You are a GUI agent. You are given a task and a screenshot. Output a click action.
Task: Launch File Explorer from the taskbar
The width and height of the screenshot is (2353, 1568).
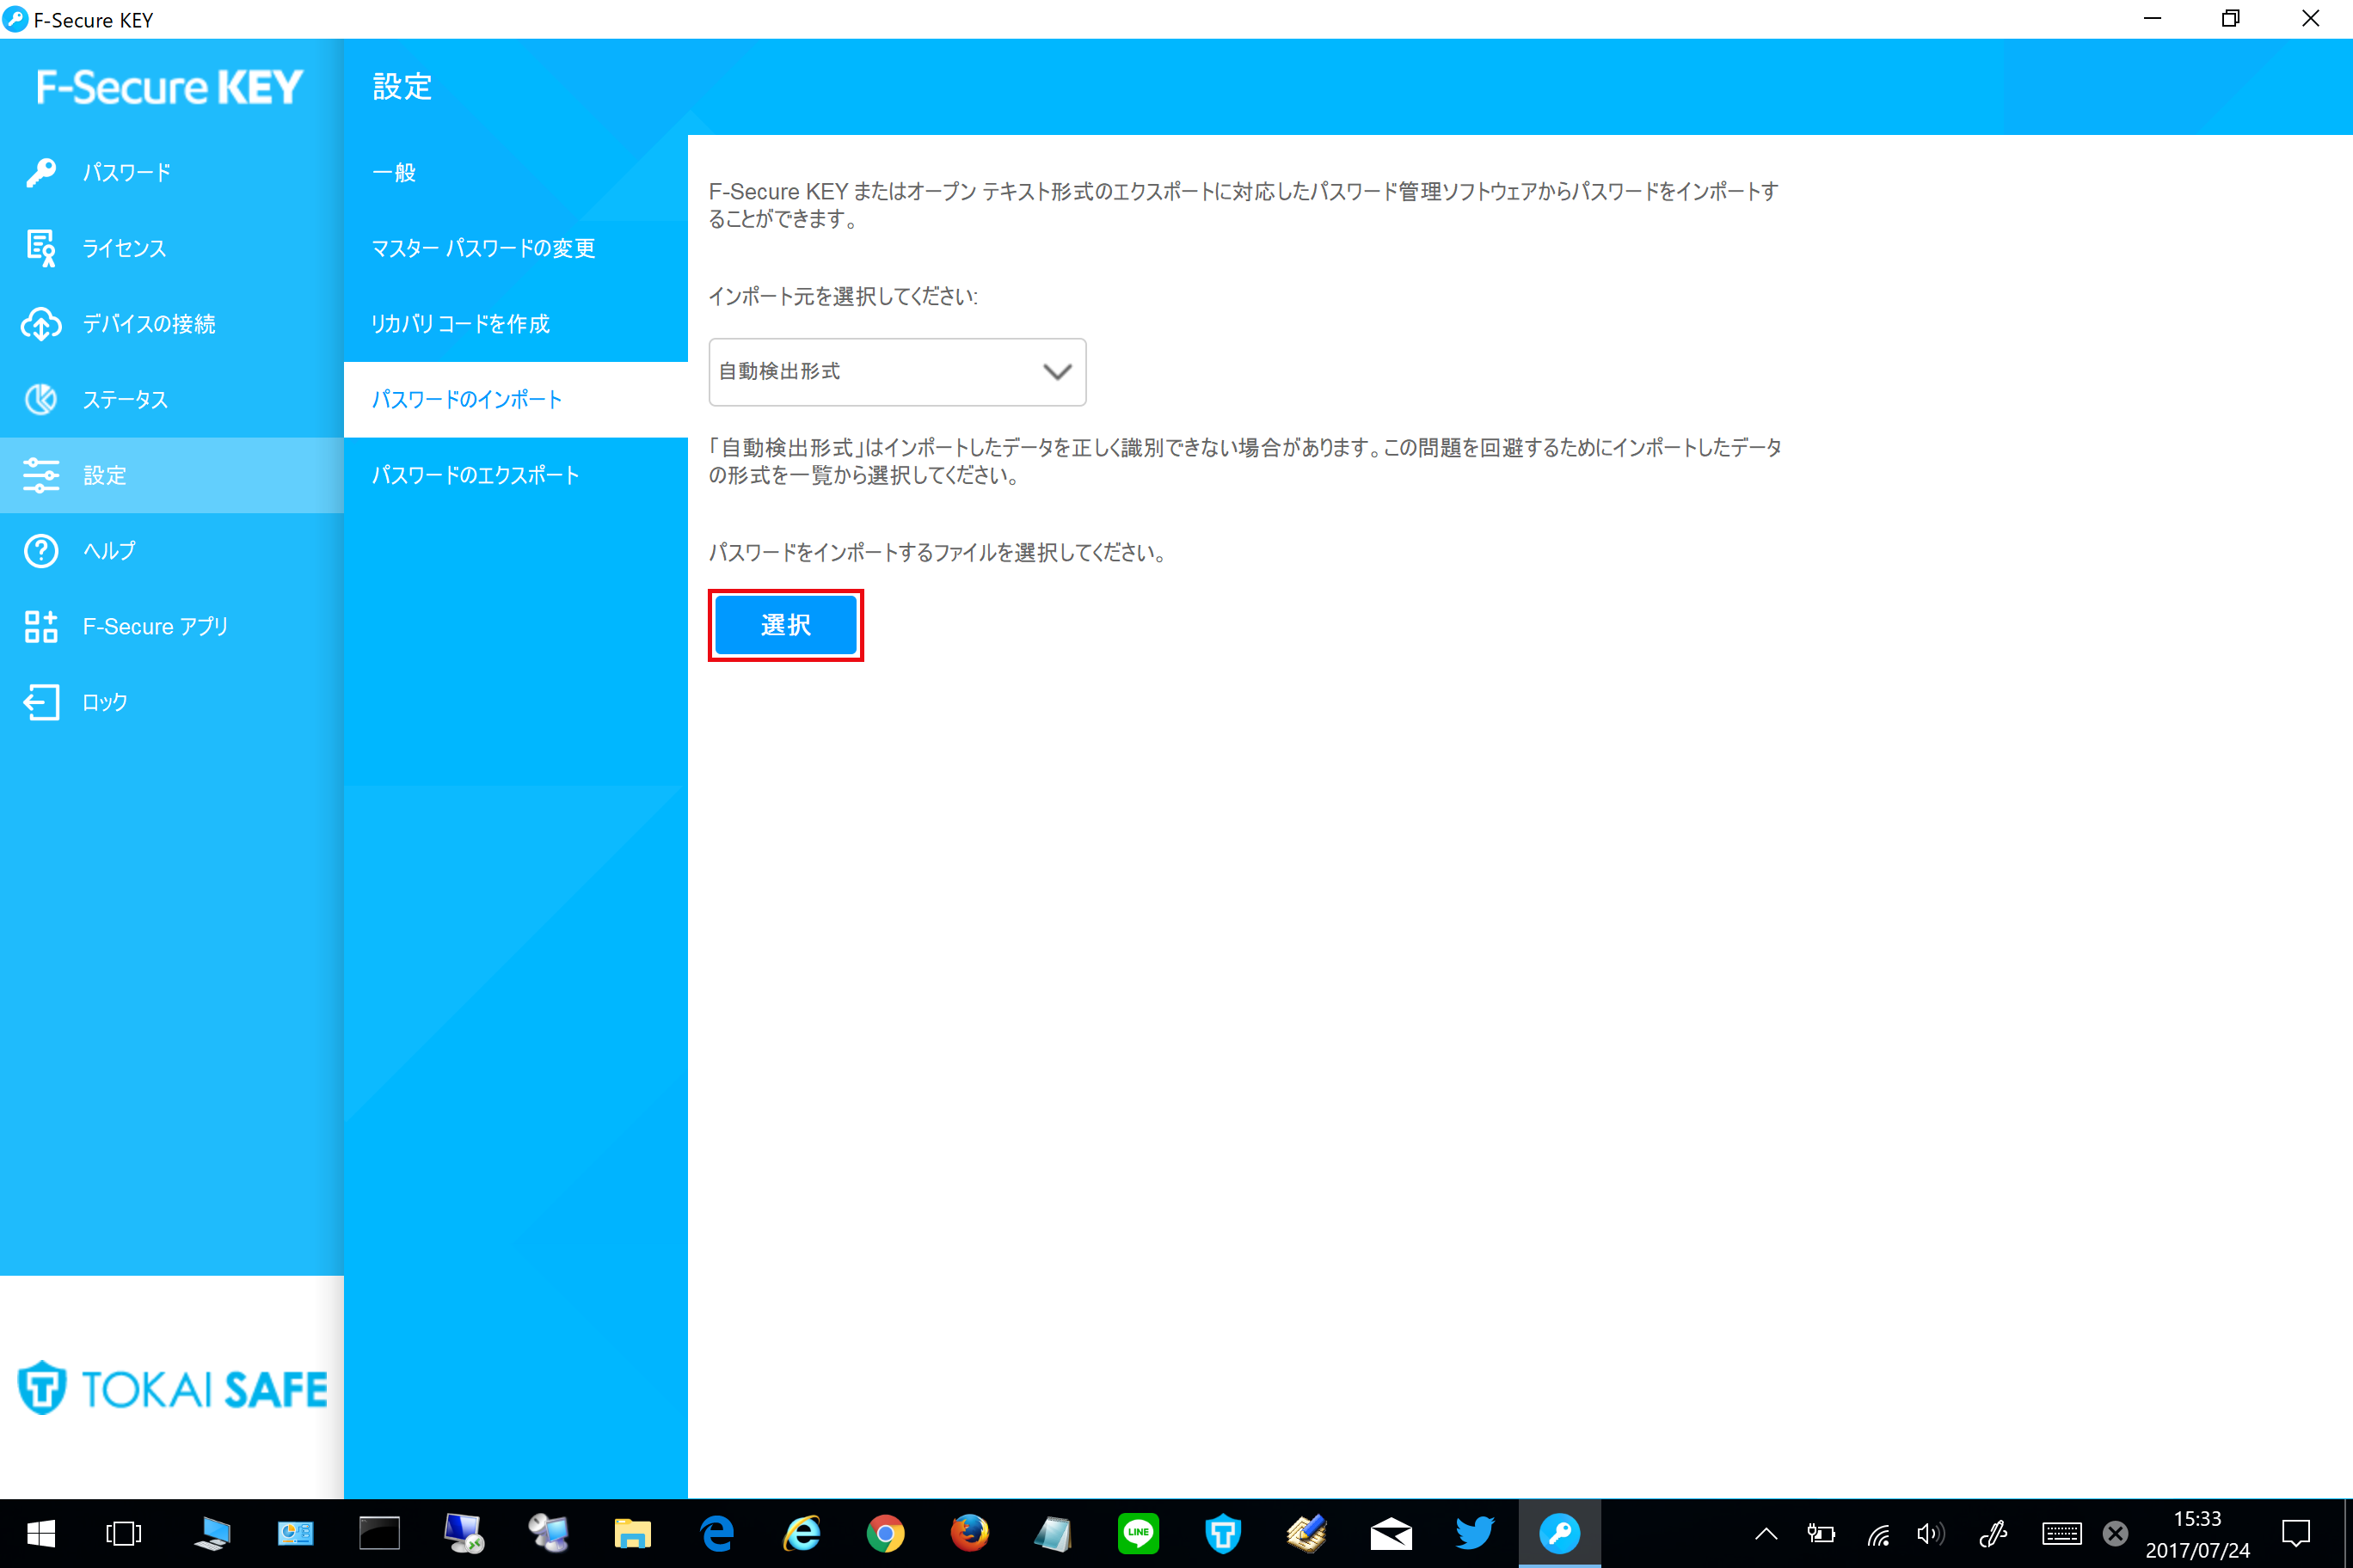pyautogui.click(x=632, y=1534)
